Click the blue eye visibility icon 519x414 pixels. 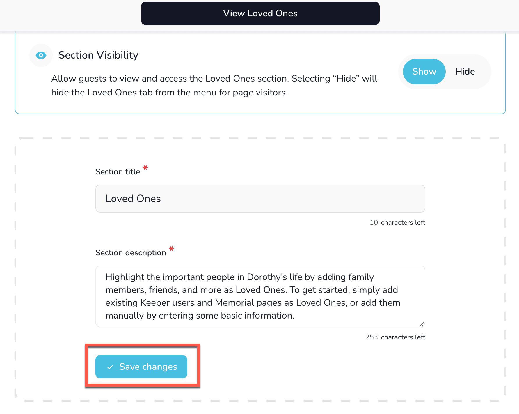point(41,55)
